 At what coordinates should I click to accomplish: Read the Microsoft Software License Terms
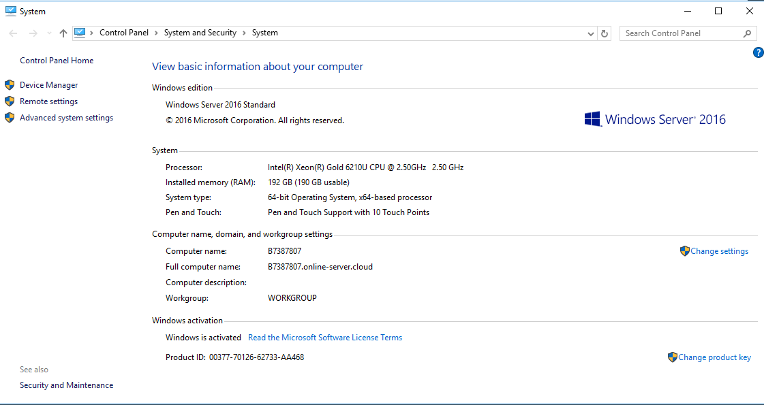coord(325,338)
